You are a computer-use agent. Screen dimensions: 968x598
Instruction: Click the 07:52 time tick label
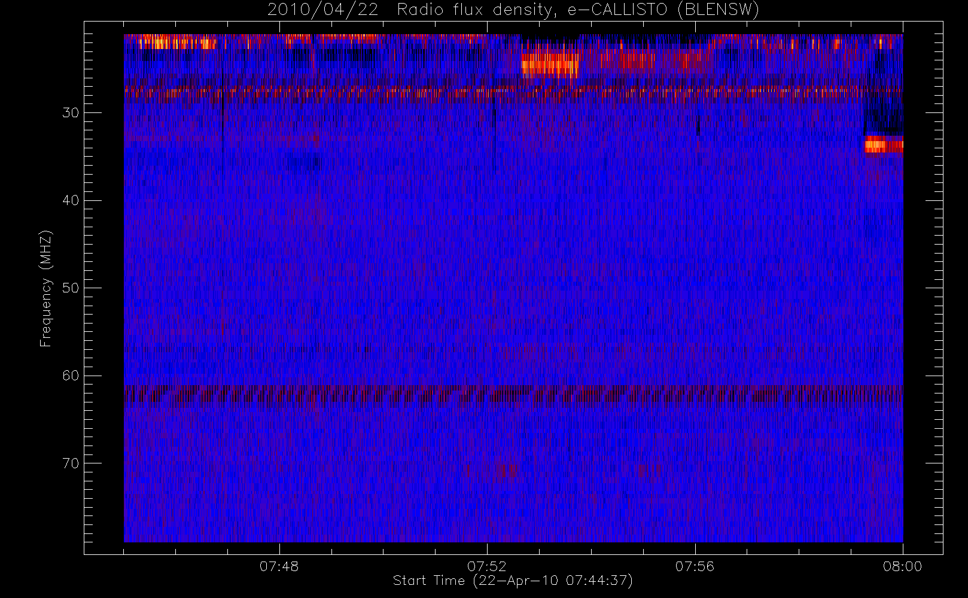486,566
